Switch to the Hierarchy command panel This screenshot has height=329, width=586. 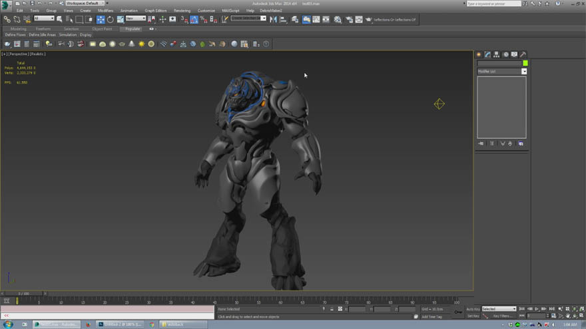pyautogui.click(x=496, y=55)
